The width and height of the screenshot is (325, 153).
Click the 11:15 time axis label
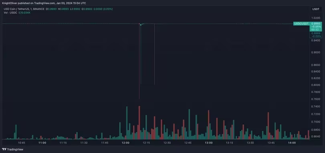click(63, 143)
